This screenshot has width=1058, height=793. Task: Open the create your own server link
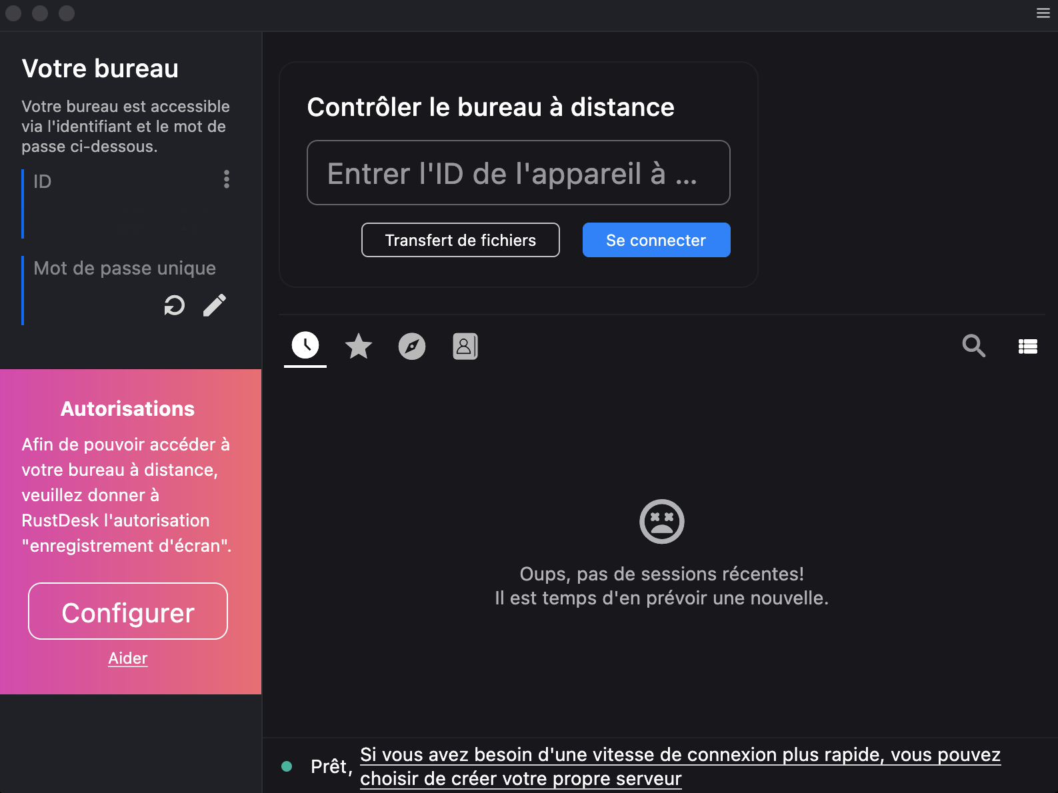680,766
